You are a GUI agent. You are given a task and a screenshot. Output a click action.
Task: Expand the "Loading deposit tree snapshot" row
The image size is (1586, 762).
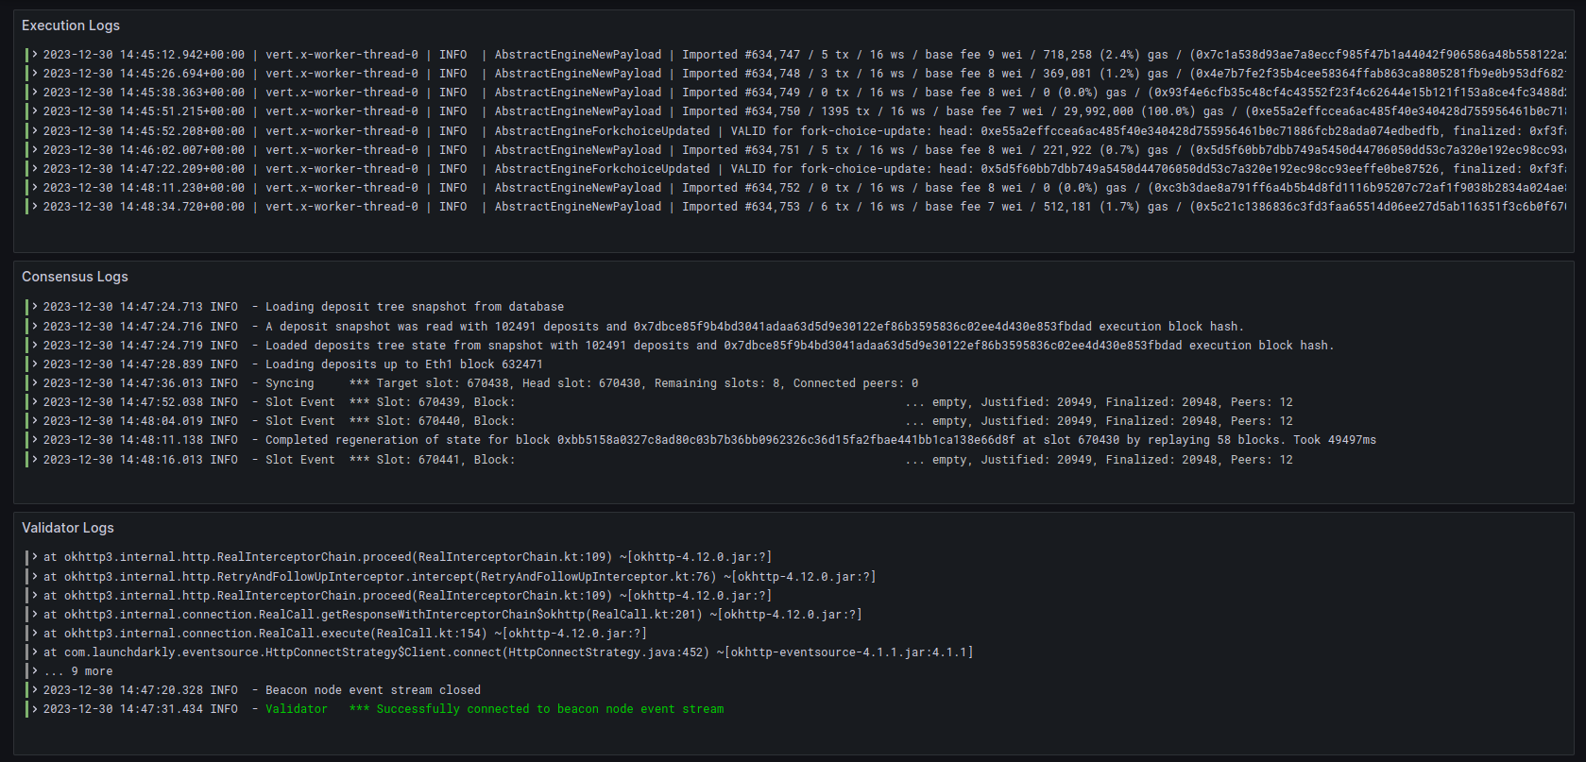tap(35, 307)
